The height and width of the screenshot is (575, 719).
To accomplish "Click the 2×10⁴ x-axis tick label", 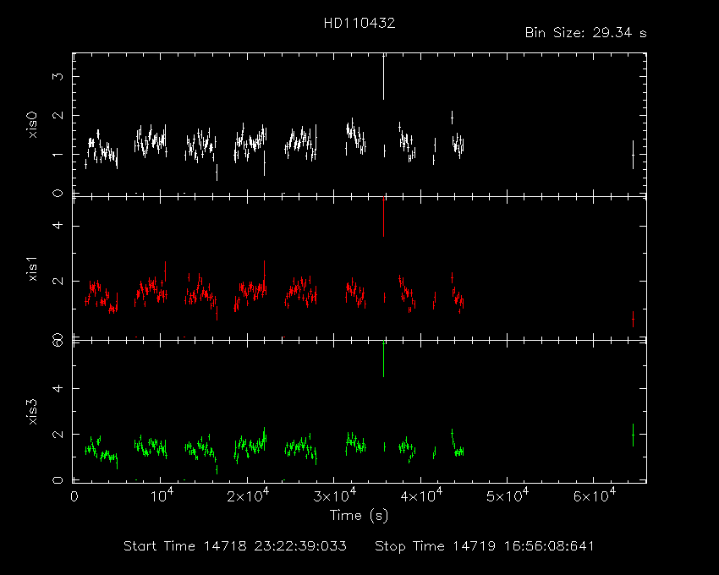I will (x=248, y=496).
